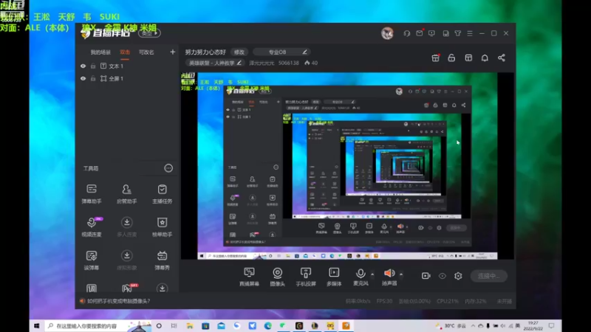Expand the microphone volume arrow

point(372,274)
